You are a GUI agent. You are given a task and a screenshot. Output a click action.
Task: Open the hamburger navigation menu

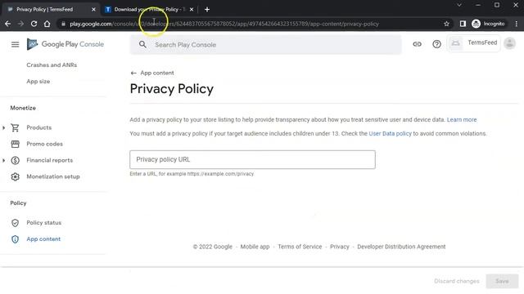point(15,44)
